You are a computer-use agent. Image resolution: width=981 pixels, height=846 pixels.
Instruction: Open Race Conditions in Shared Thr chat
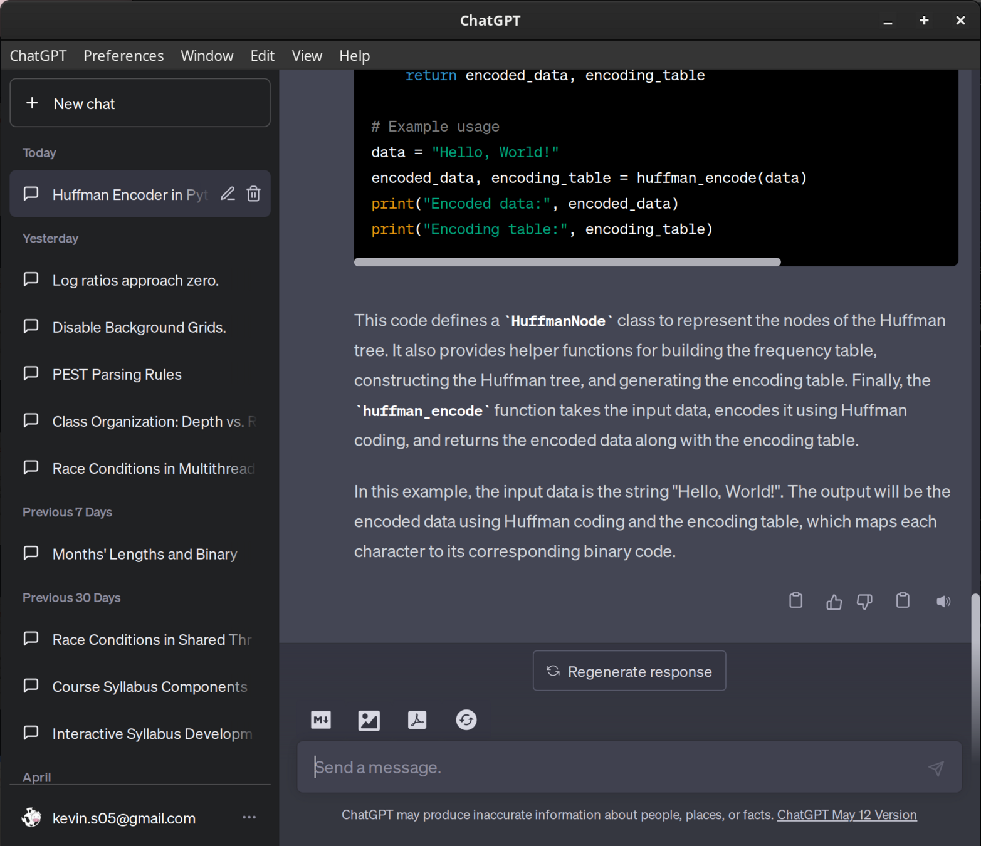140,639
